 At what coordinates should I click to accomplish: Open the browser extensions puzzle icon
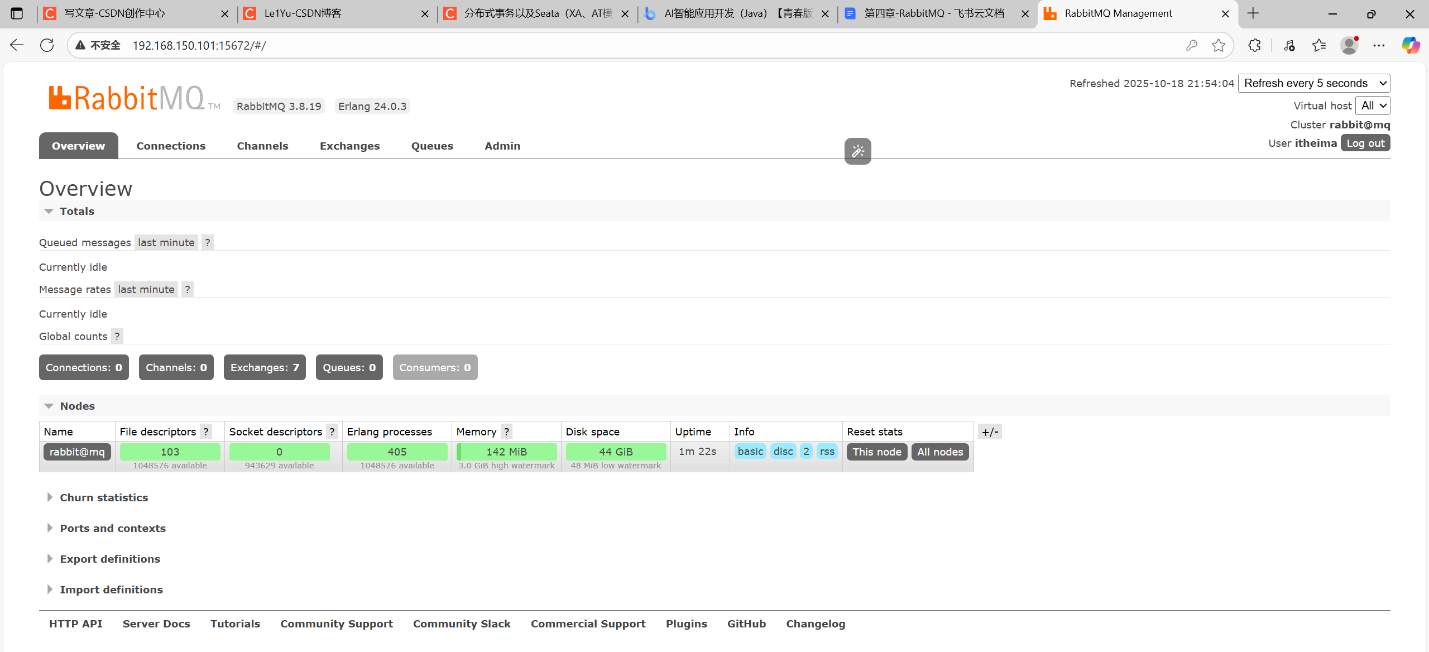[1254, 45]
